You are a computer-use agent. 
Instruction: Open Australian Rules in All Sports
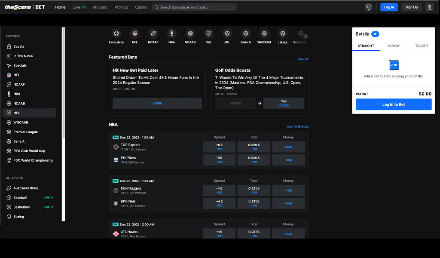click(30, 188)
